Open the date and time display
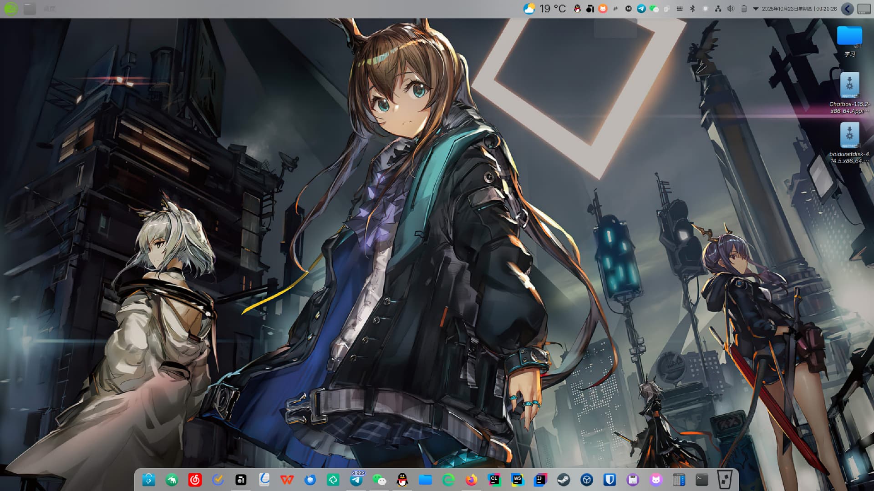 (799, 9)
